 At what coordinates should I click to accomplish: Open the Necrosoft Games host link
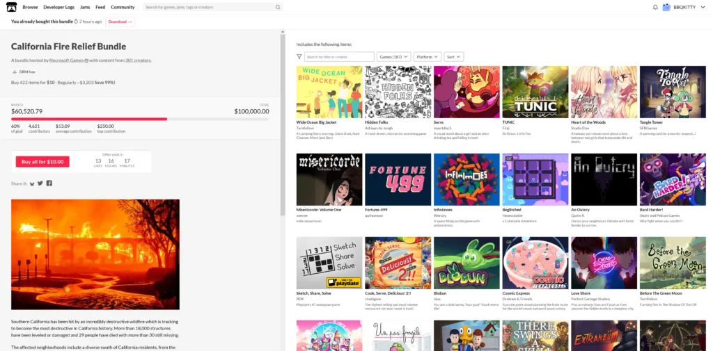[66, 60]
